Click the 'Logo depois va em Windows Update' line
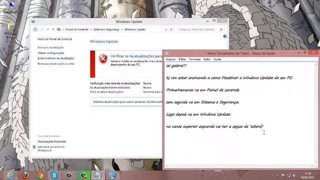 198,114
